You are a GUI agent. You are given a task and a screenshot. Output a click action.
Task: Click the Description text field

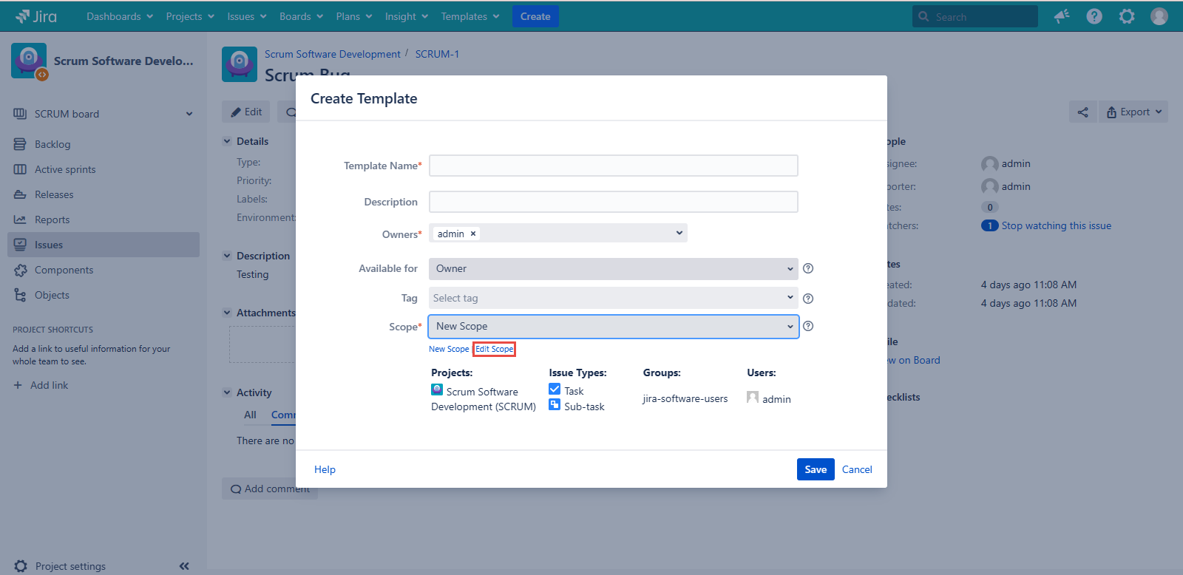tap(613, 202)
